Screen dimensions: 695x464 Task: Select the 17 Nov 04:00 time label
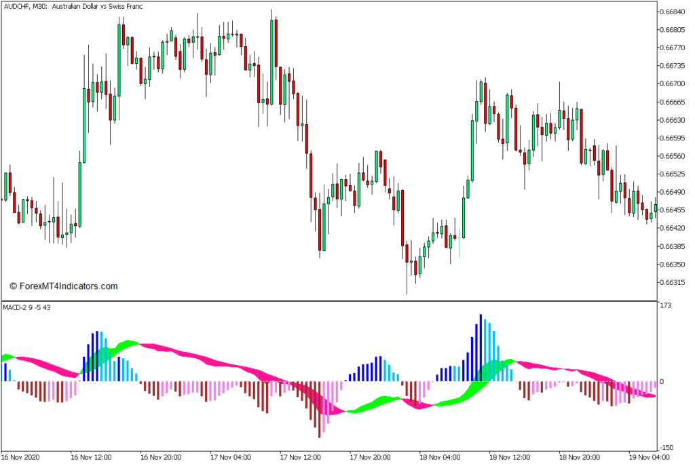pyautogui.click(x=231, y=457)
